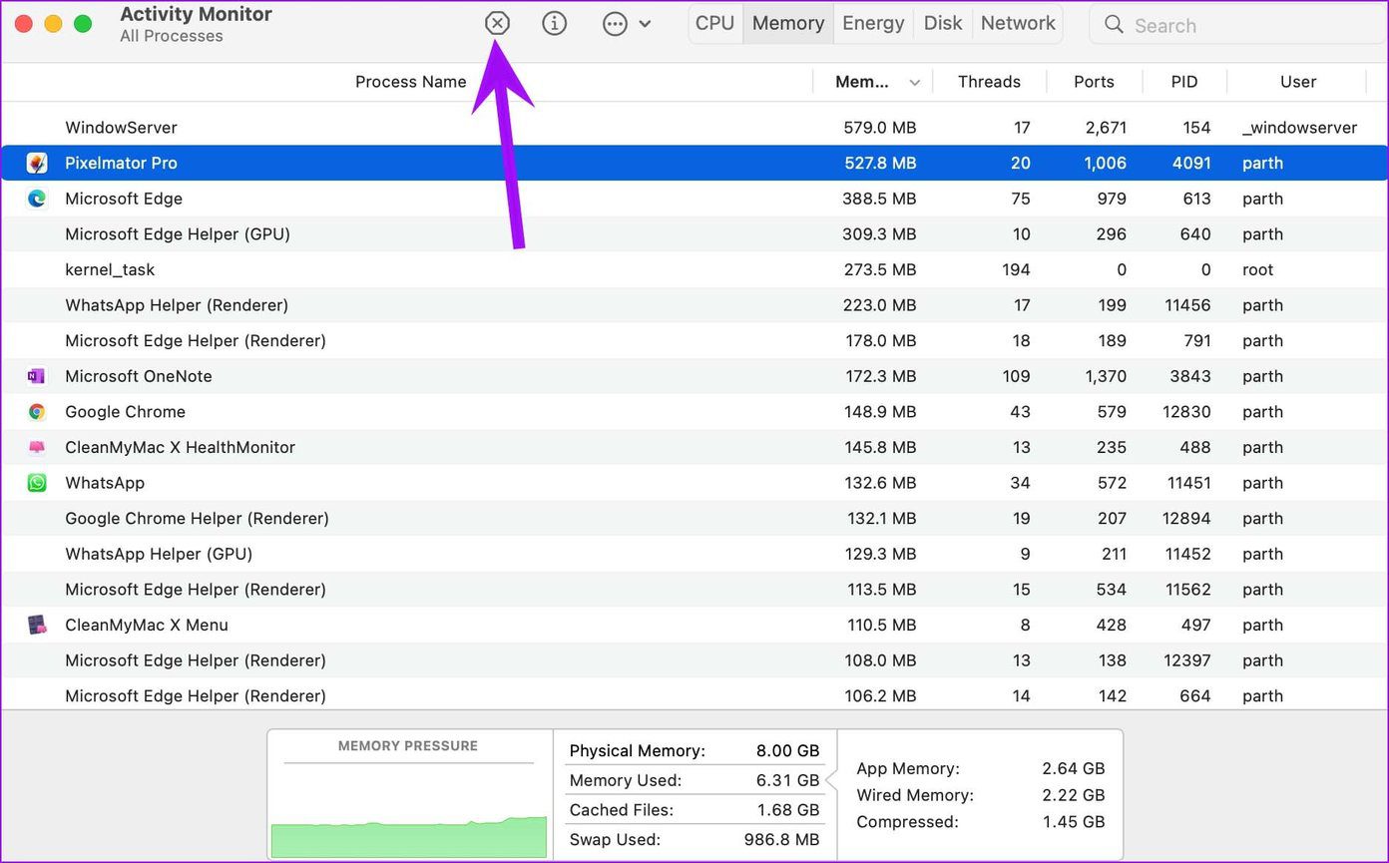Switch to the Disk tab
This screenshot has height=863, width=1389.
943,23
